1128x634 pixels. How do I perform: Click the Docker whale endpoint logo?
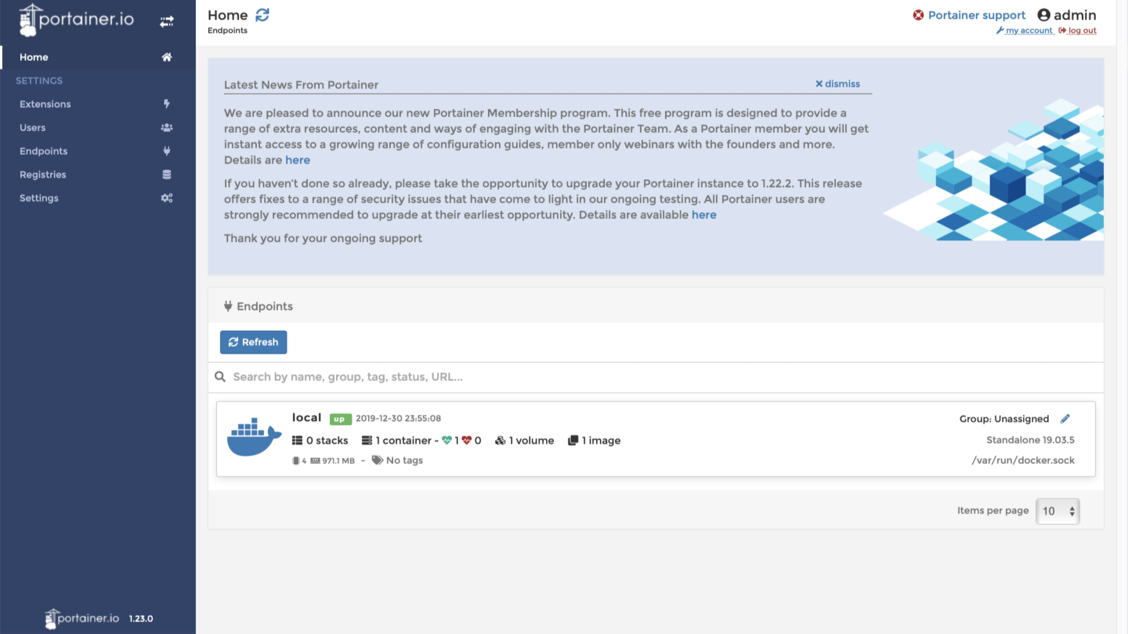point(254,437)
